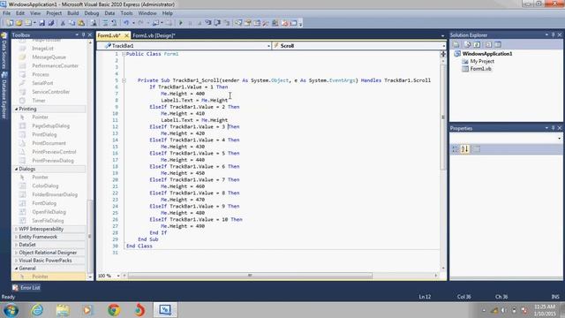Open the Properties object selector dropdown

(559, 138)
